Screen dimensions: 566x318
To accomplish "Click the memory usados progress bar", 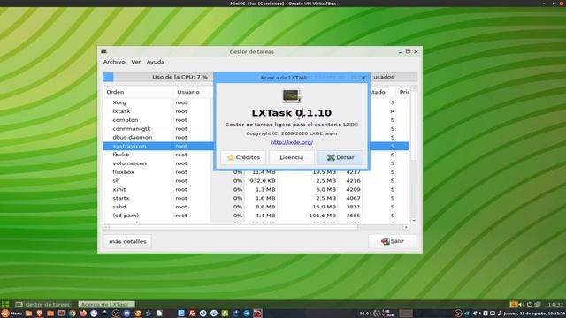I will [x=393, y=77].
